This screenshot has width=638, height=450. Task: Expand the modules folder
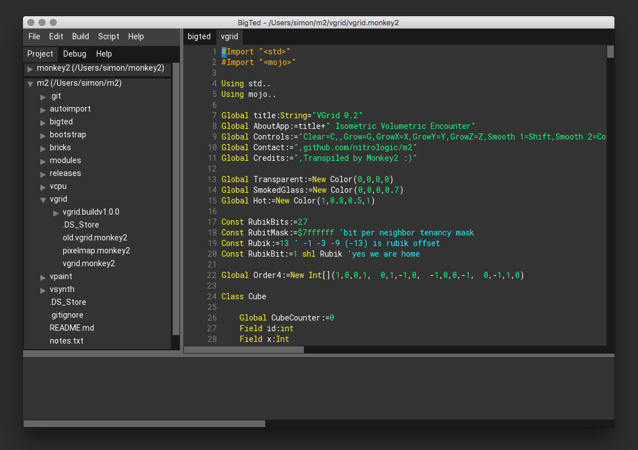(43, 161)
